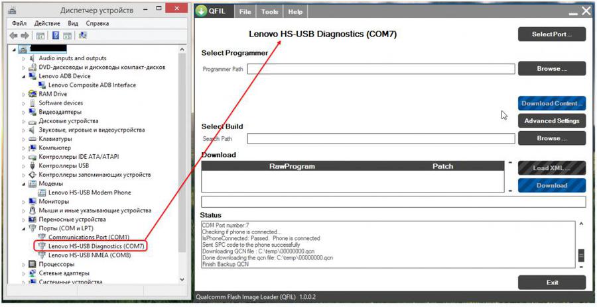597x307 pixels.
Task: Click the Модемы category icon
Action: [33, 183]
